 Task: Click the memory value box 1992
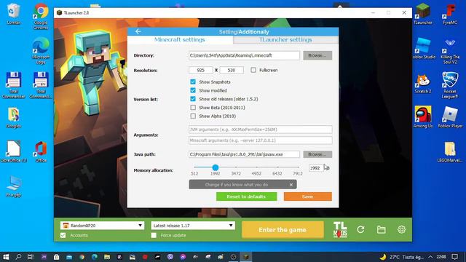point(315,168)
